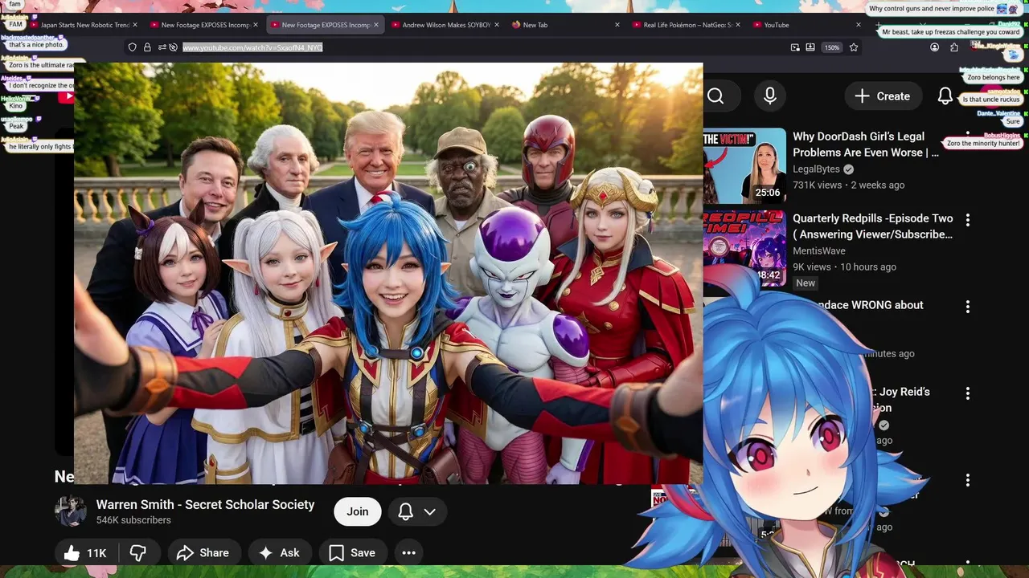Start voice search with microphone icon

(x=770, y=96)
